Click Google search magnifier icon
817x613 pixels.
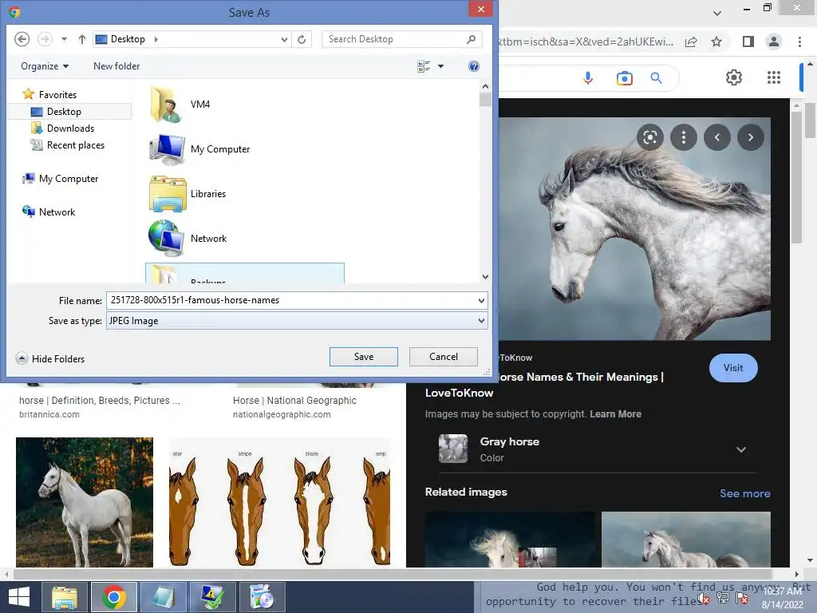coord(657,78)
